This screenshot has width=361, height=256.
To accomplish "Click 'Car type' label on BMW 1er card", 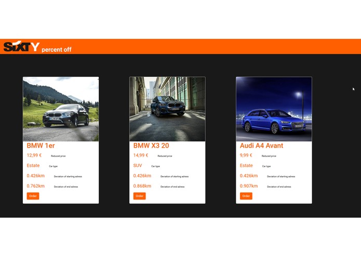I will point(53,166).
